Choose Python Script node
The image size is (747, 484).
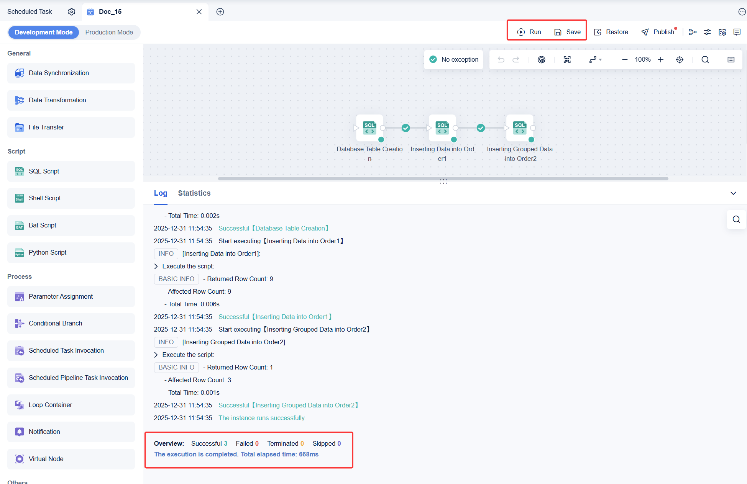click(x=71, y=253)
